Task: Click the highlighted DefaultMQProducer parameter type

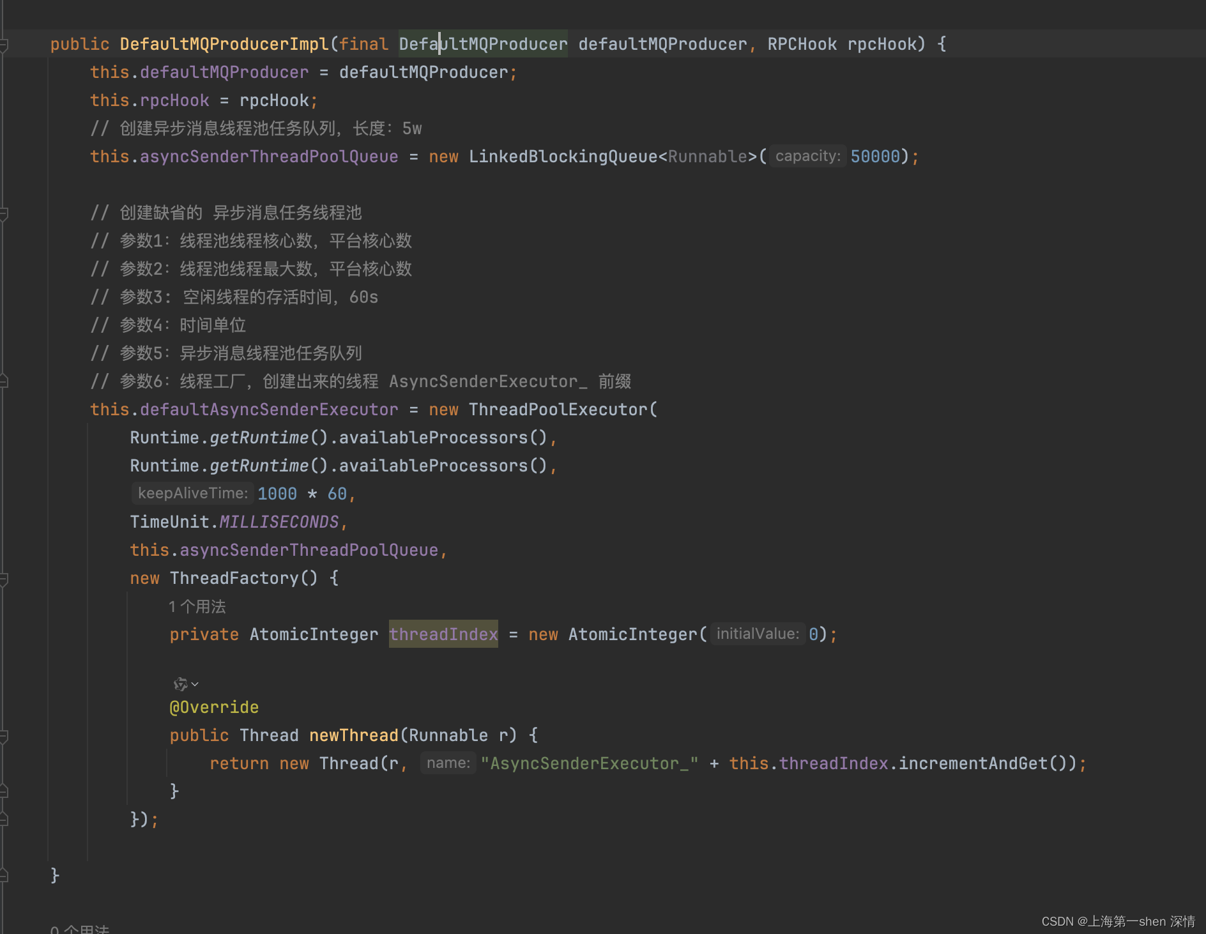Action: click(x=483, y=44)
